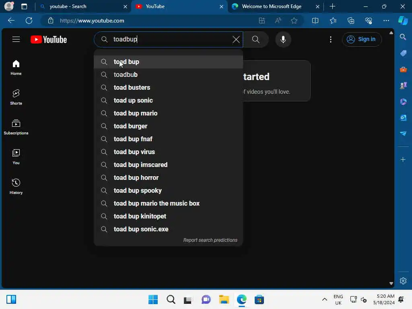Open taskbar clock and date
The width and height of the screenshot is (412, 309).
point(383,299)
